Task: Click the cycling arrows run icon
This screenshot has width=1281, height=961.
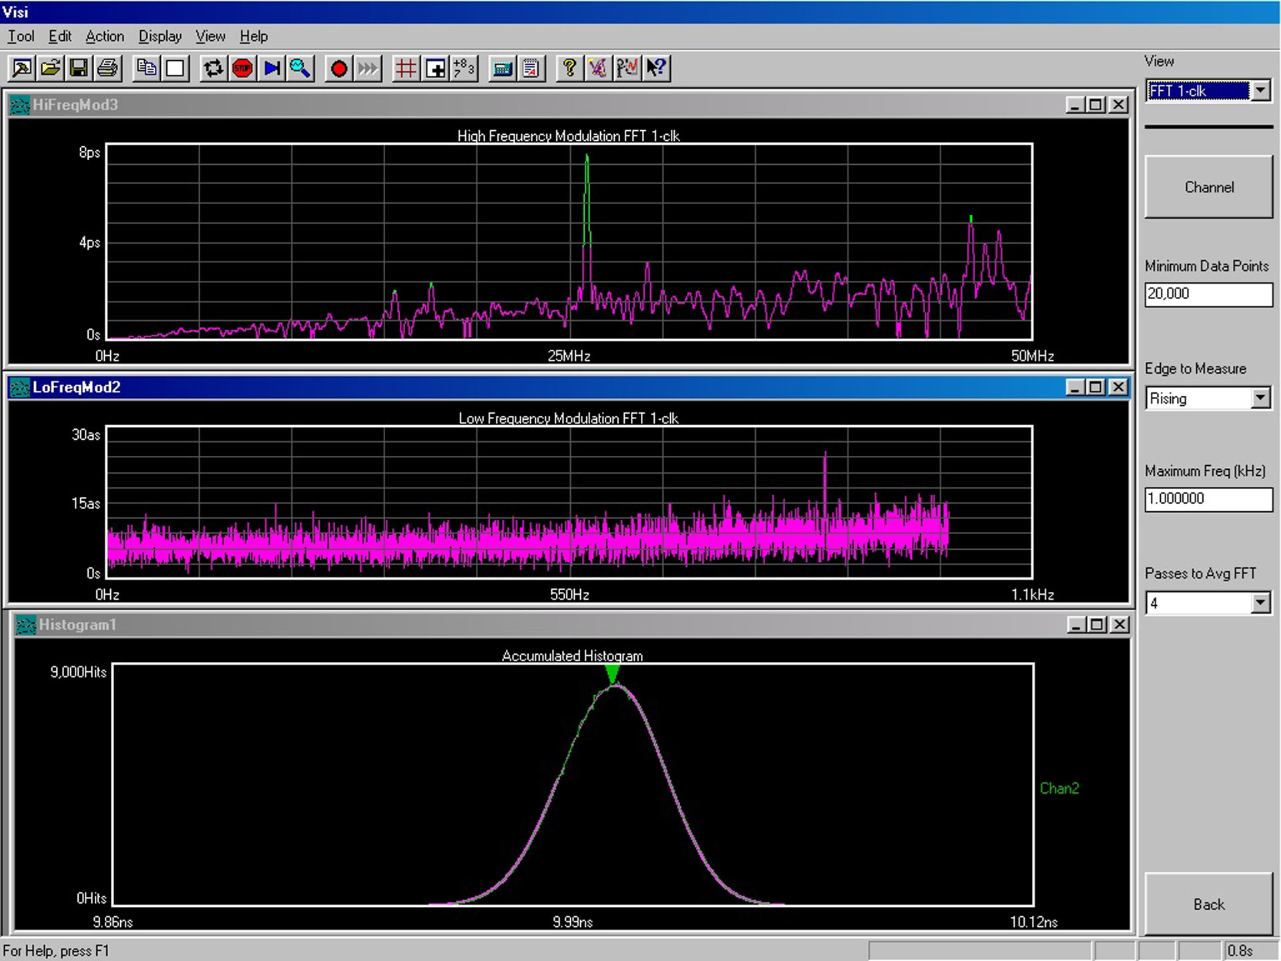Action: pos(214,68)
